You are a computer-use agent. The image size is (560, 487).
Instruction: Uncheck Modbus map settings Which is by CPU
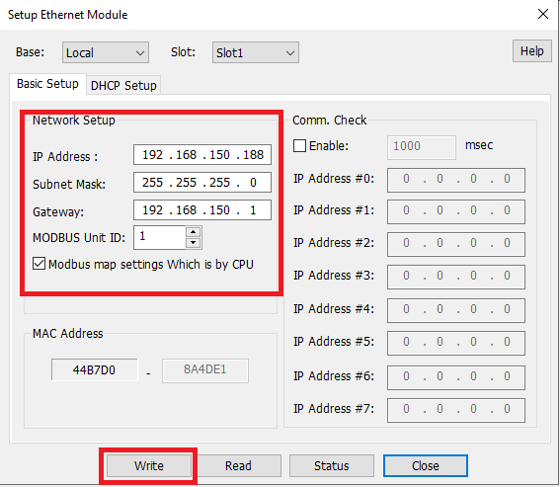pyautogui.click(x=39, y=264)
